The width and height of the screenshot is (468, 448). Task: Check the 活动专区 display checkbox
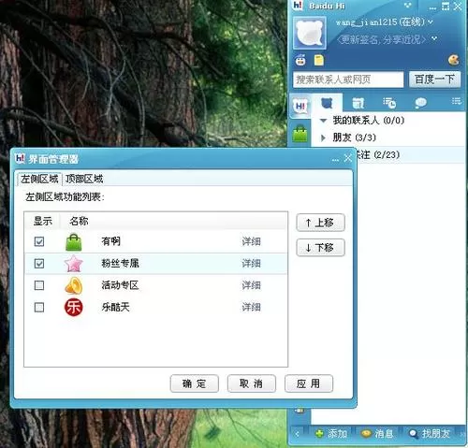(39, 285)
